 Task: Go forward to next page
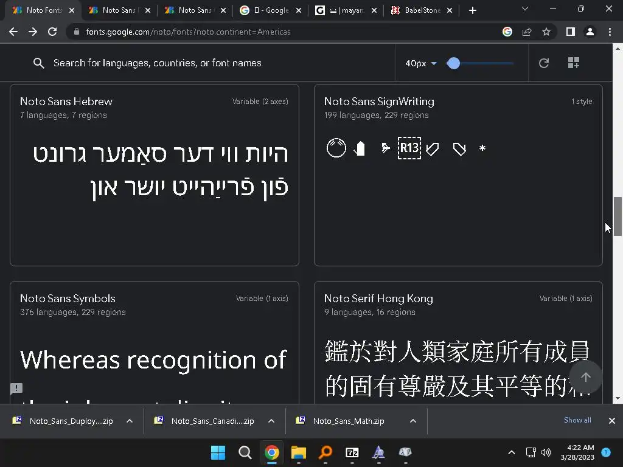33,32
